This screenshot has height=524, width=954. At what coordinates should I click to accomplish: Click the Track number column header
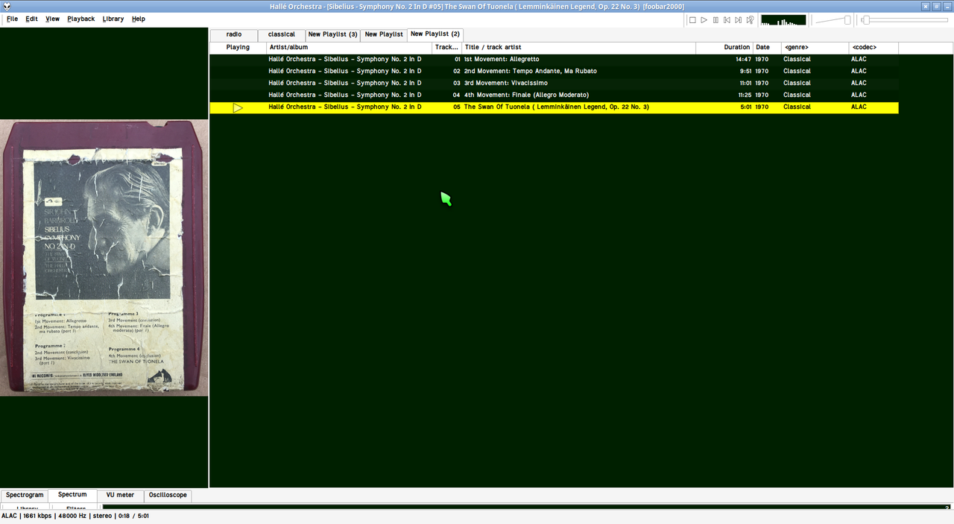(x=447, y=48)
